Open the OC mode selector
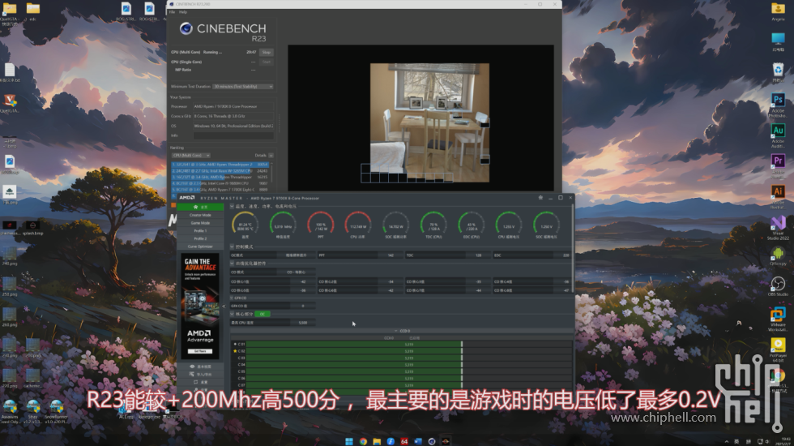This screenshot has width=794, height=446. (x=296, y=255)
